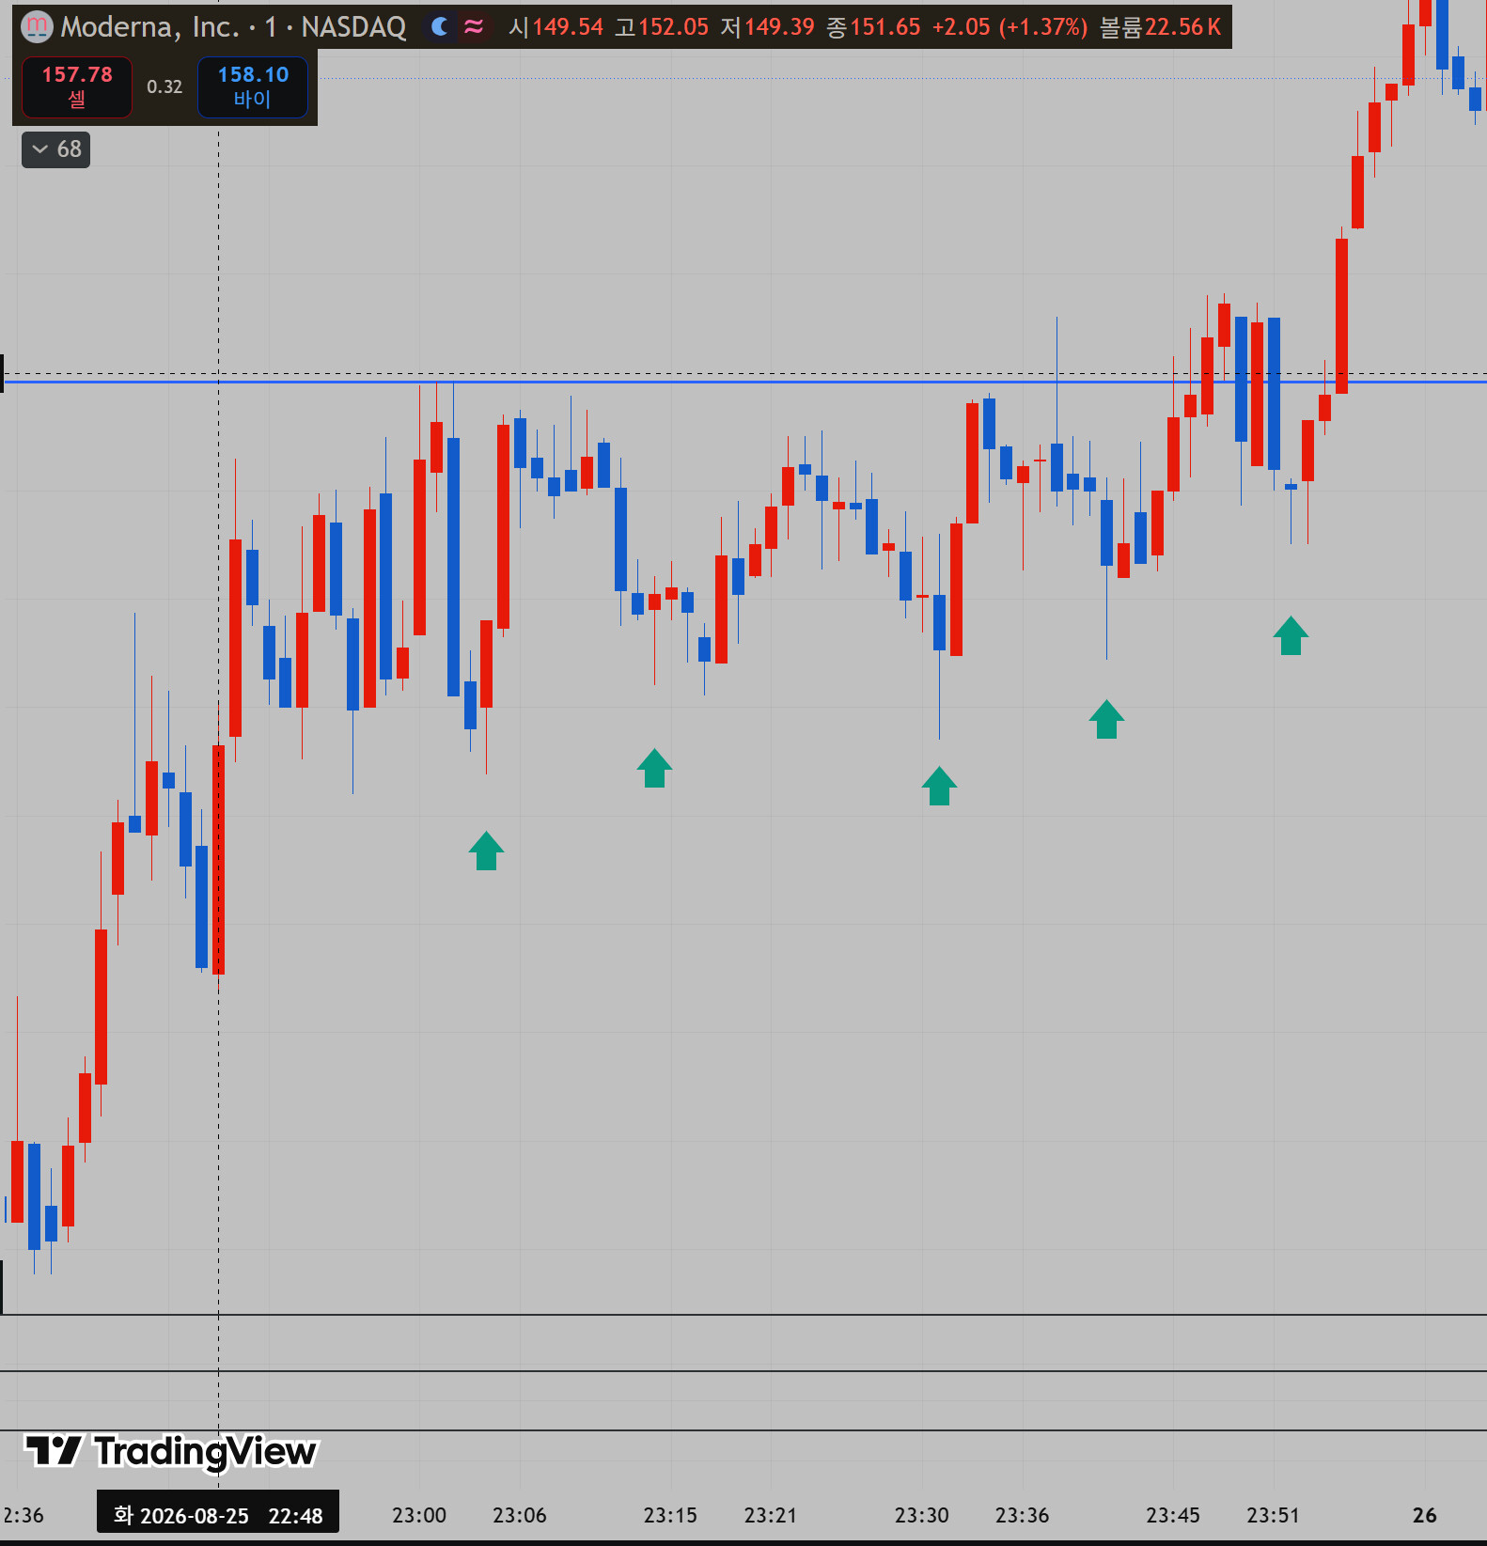Click the close price 151.65 value
Image resolution: width=1487 pixels, height=1546 pixels.
coord(885,27)
